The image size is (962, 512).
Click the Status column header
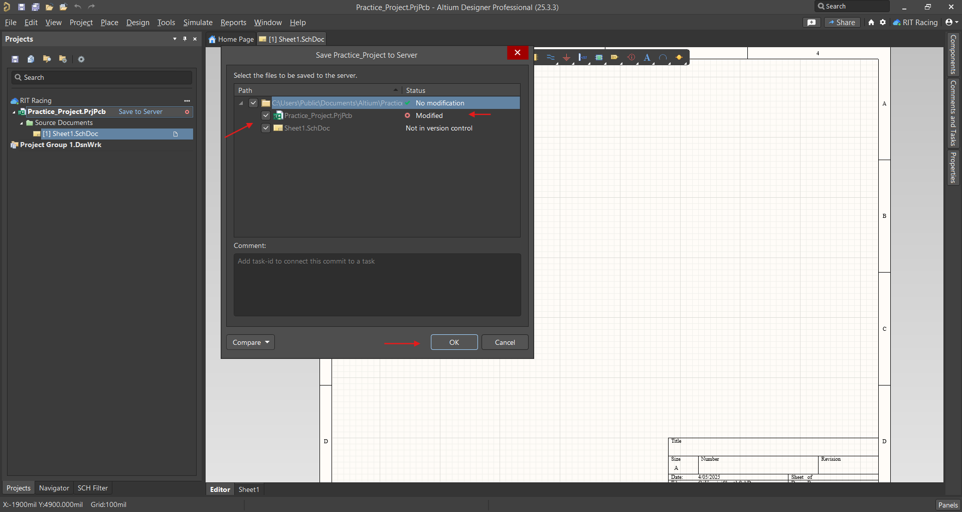click(x=461, y=90)
